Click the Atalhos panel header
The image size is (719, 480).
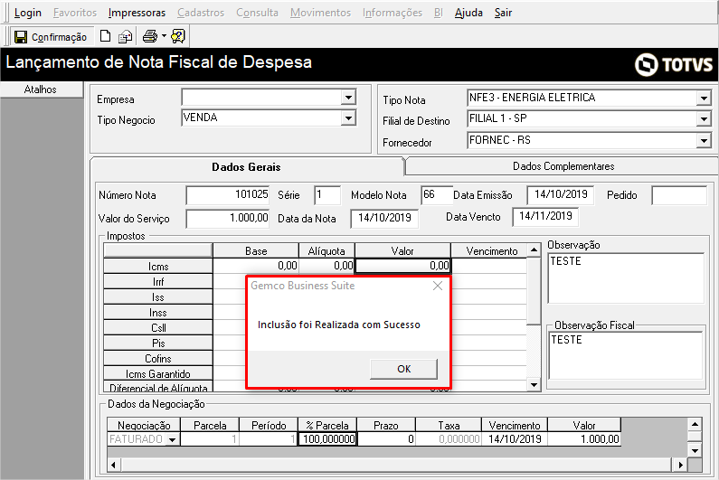41,89
